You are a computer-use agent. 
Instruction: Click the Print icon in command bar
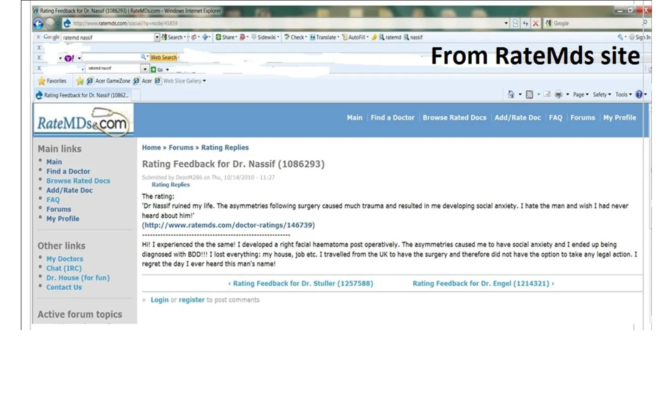558,94
